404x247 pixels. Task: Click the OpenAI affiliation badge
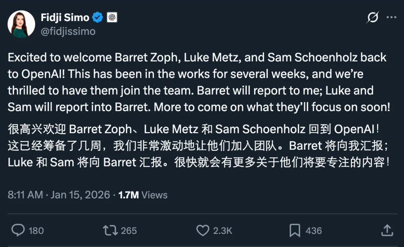[111, 17]
